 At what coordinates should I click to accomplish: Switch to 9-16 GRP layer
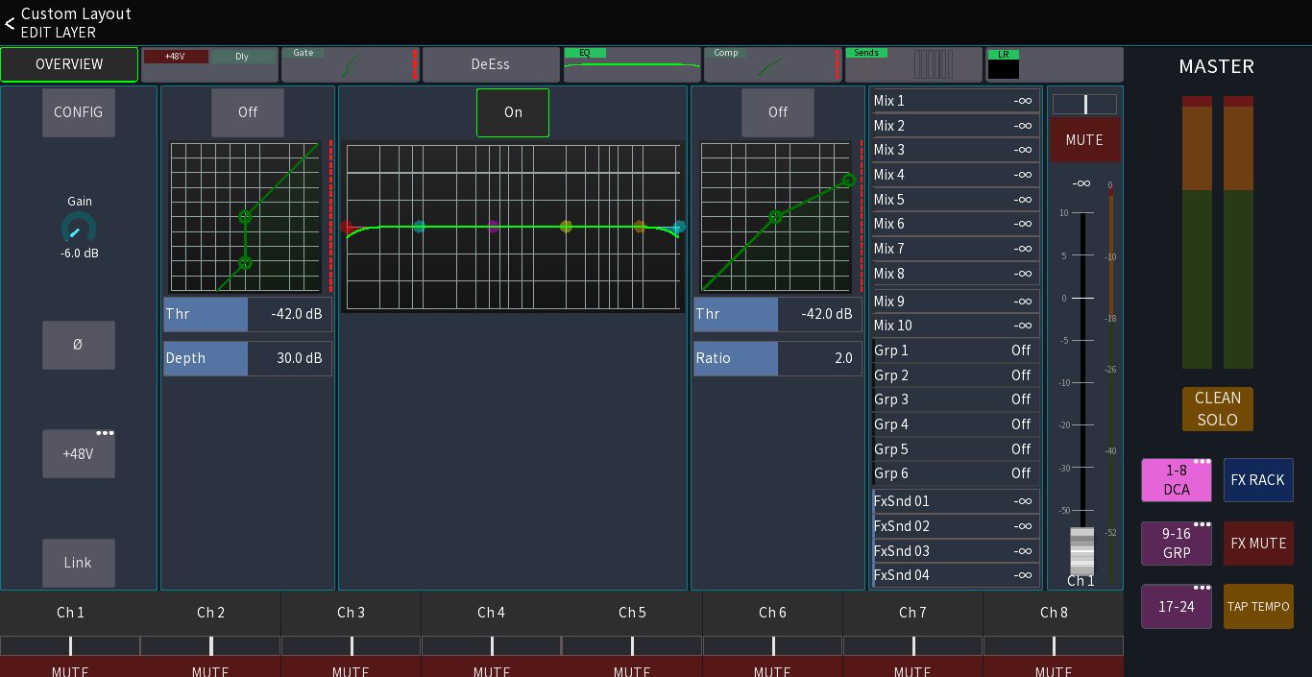(x=1177, y=544)
